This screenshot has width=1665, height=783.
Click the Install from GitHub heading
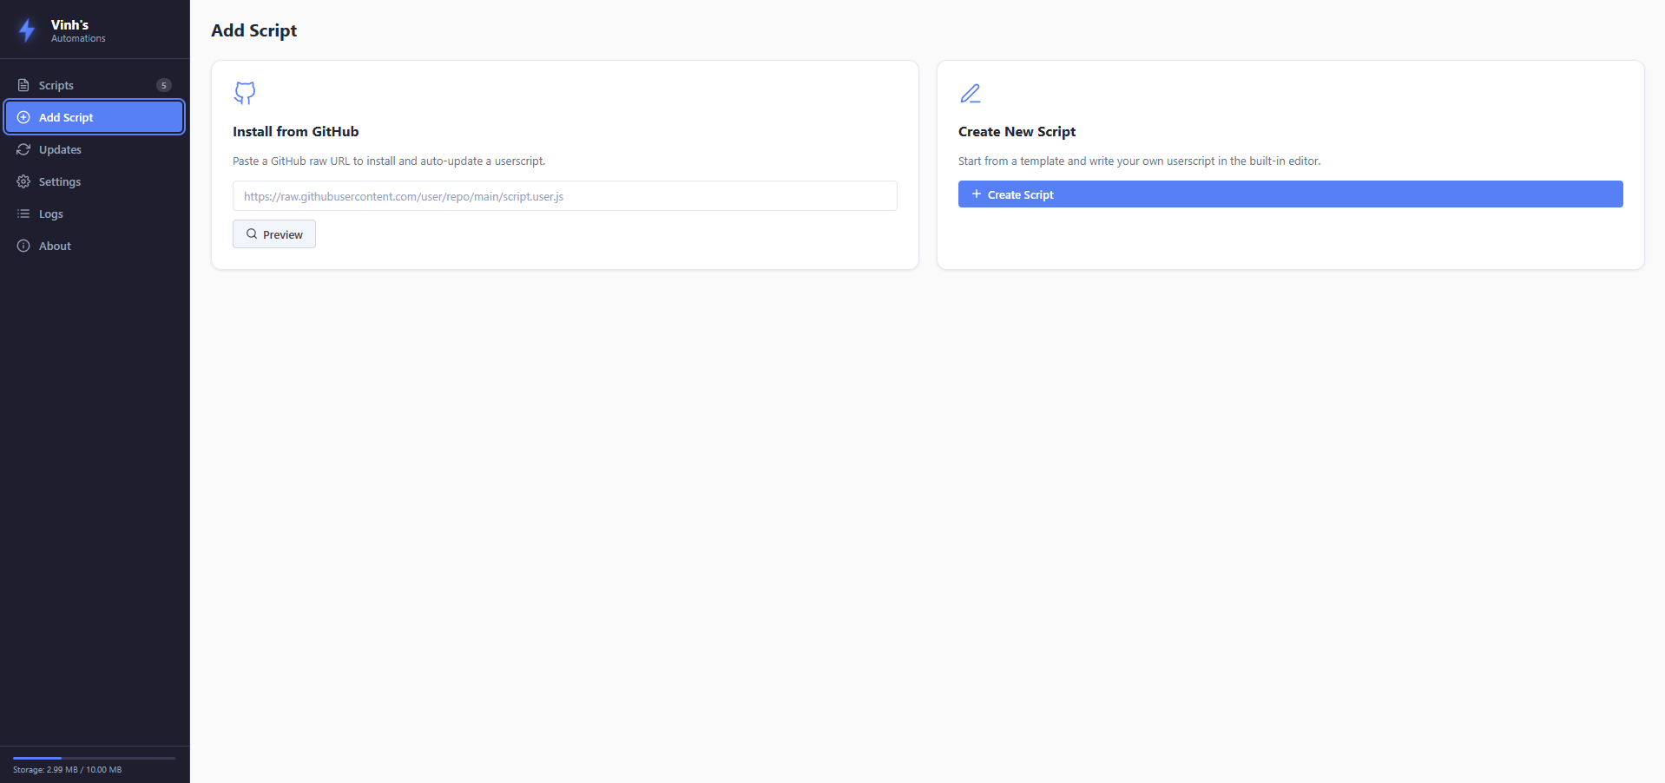[x=295, y=131]
